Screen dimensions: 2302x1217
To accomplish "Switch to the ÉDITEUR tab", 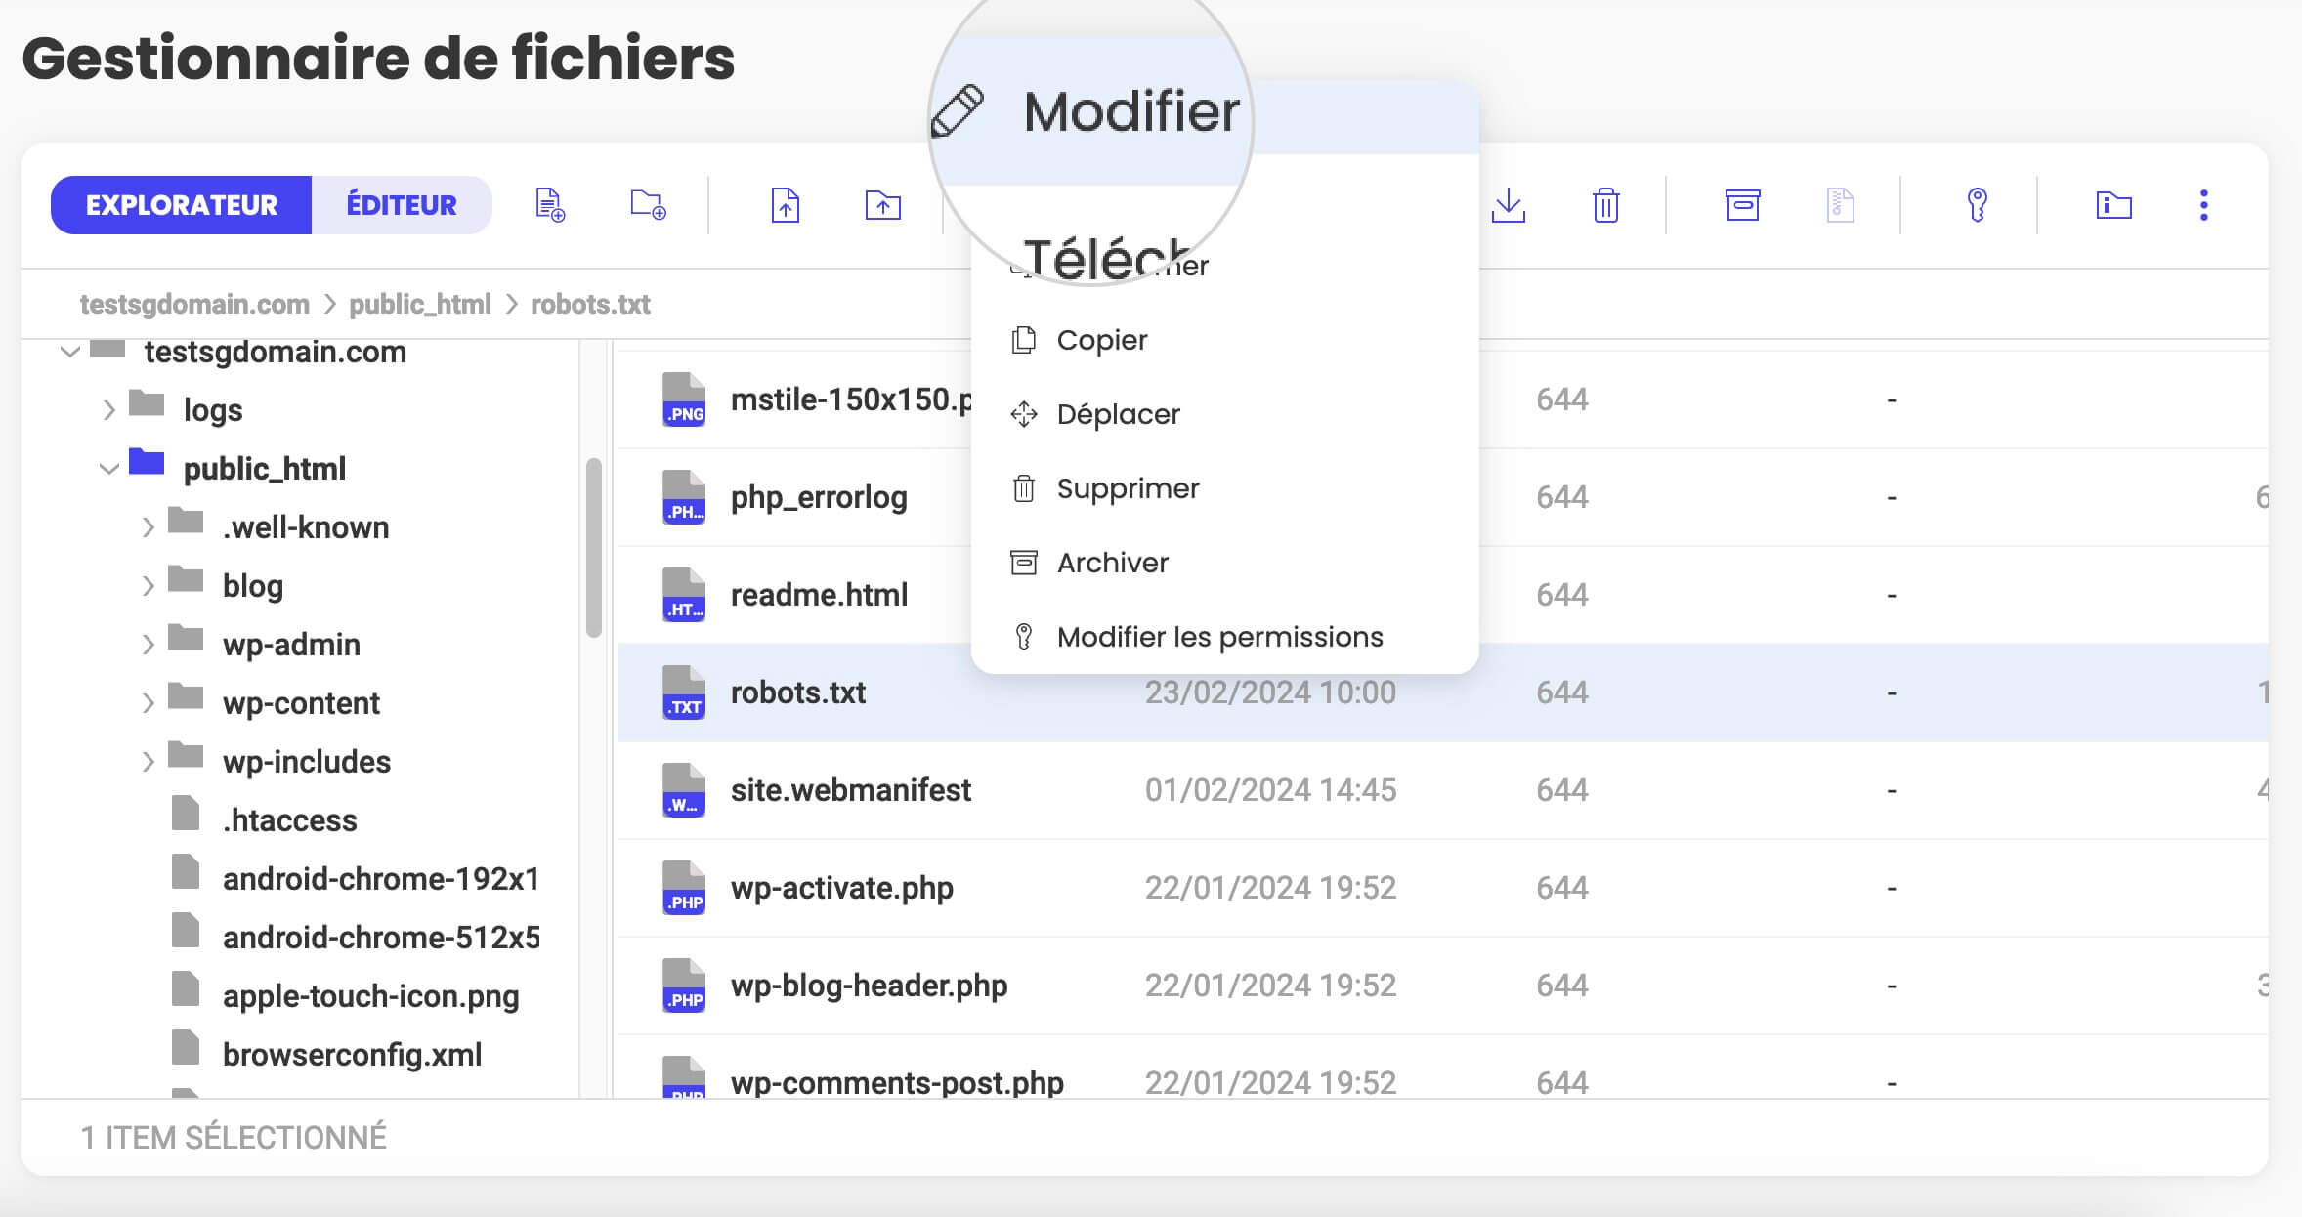I will click(x=402, y=205).
